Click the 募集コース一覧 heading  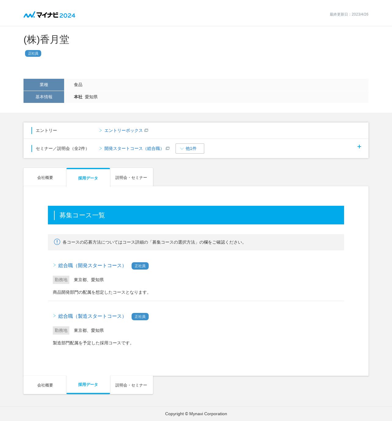tap(82, 215)
